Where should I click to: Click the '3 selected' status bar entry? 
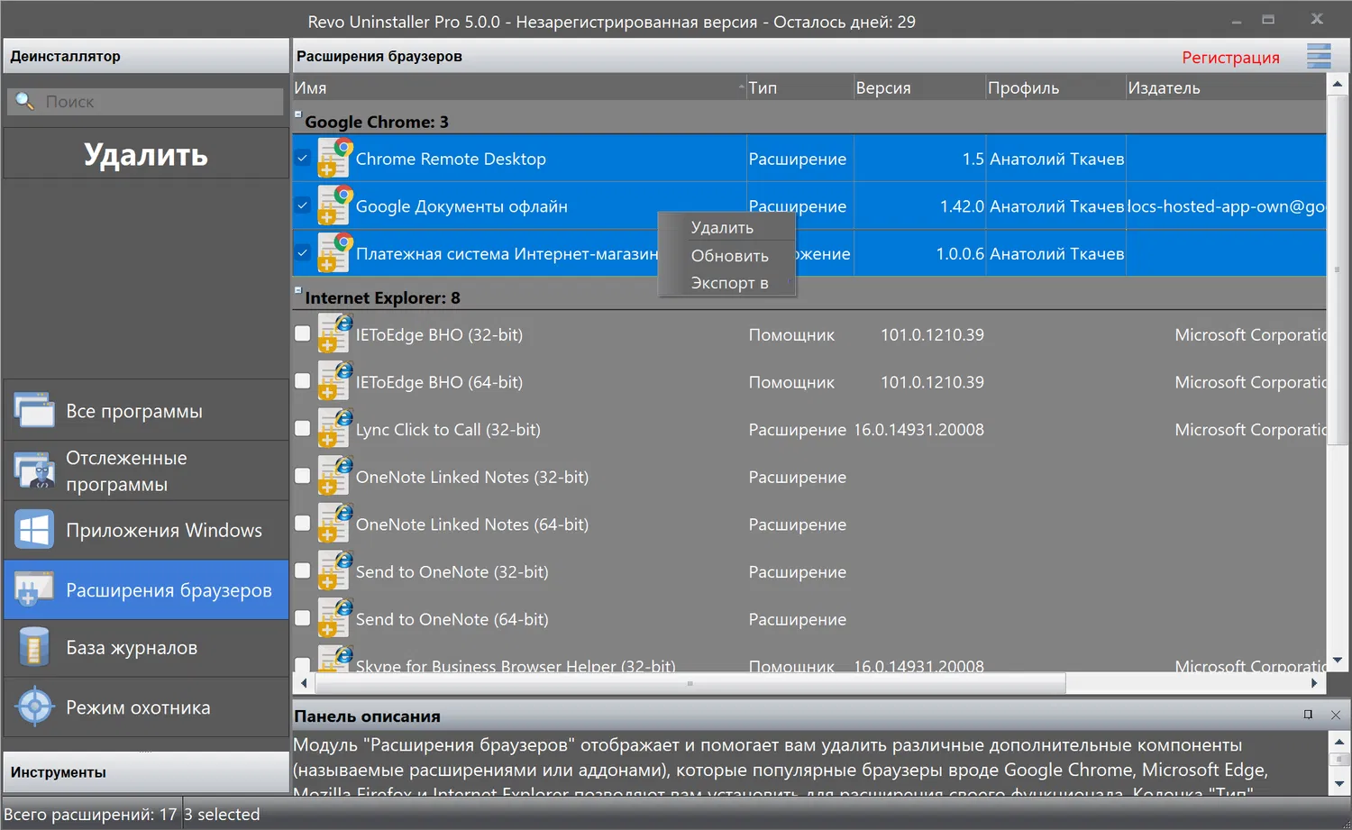(222, 814)
